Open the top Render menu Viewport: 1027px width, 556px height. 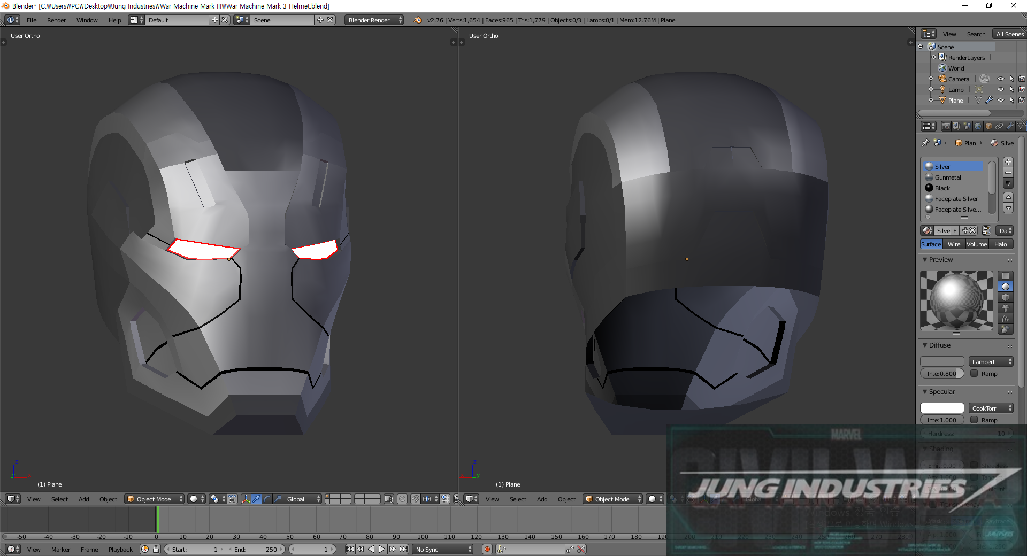click(56, 20)
